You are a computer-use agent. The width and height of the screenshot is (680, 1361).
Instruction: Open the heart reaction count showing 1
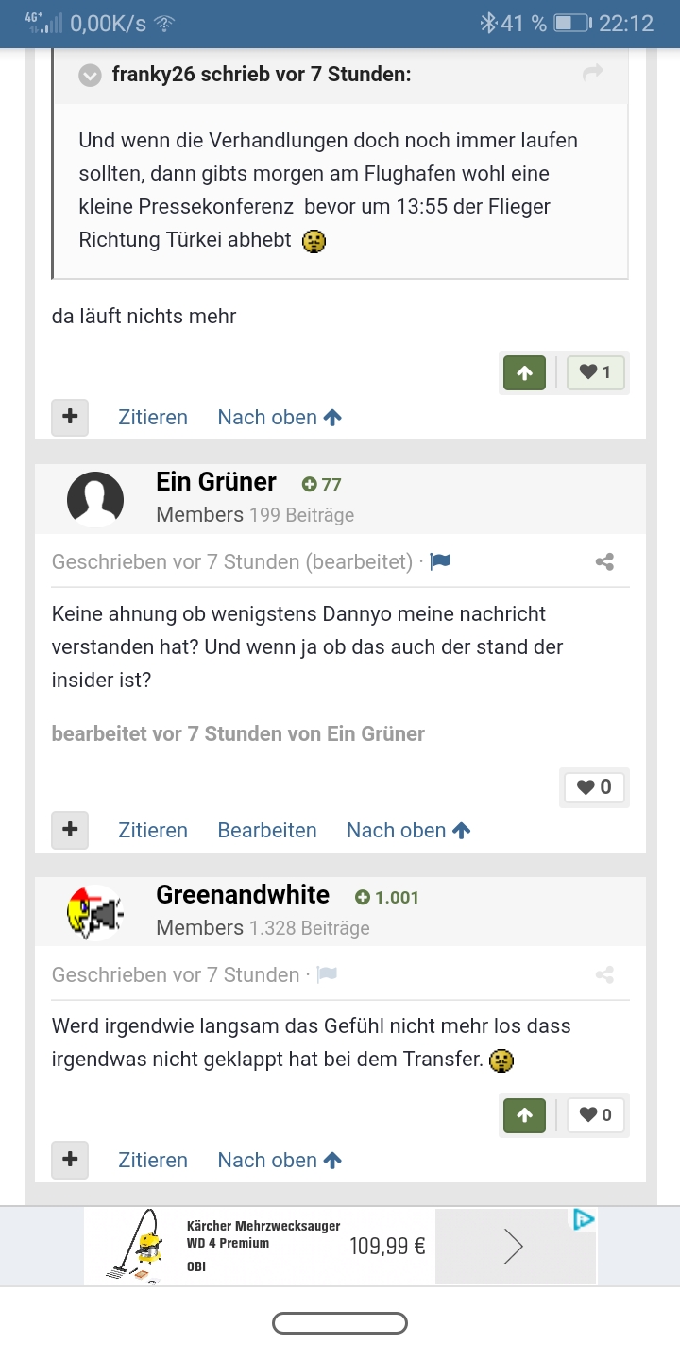click(x=595, y=372)
